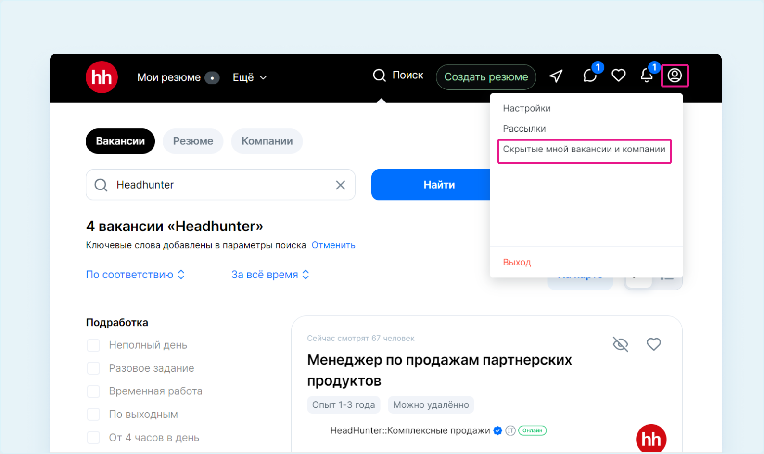Click the verified employer checkmark badge

[x=498, y=430]
